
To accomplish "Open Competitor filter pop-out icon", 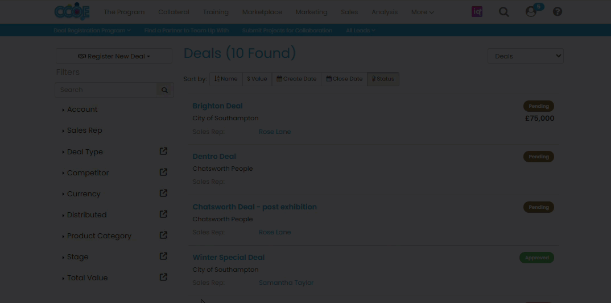I will (164, 172).
